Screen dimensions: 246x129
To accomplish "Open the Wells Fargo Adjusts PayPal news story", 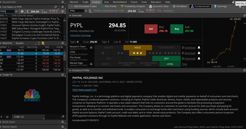I will (36, 19).
